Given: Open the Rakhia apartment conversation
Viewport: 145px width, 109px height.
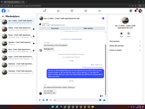Looking at the screenshot, I should tap(18, 29).
